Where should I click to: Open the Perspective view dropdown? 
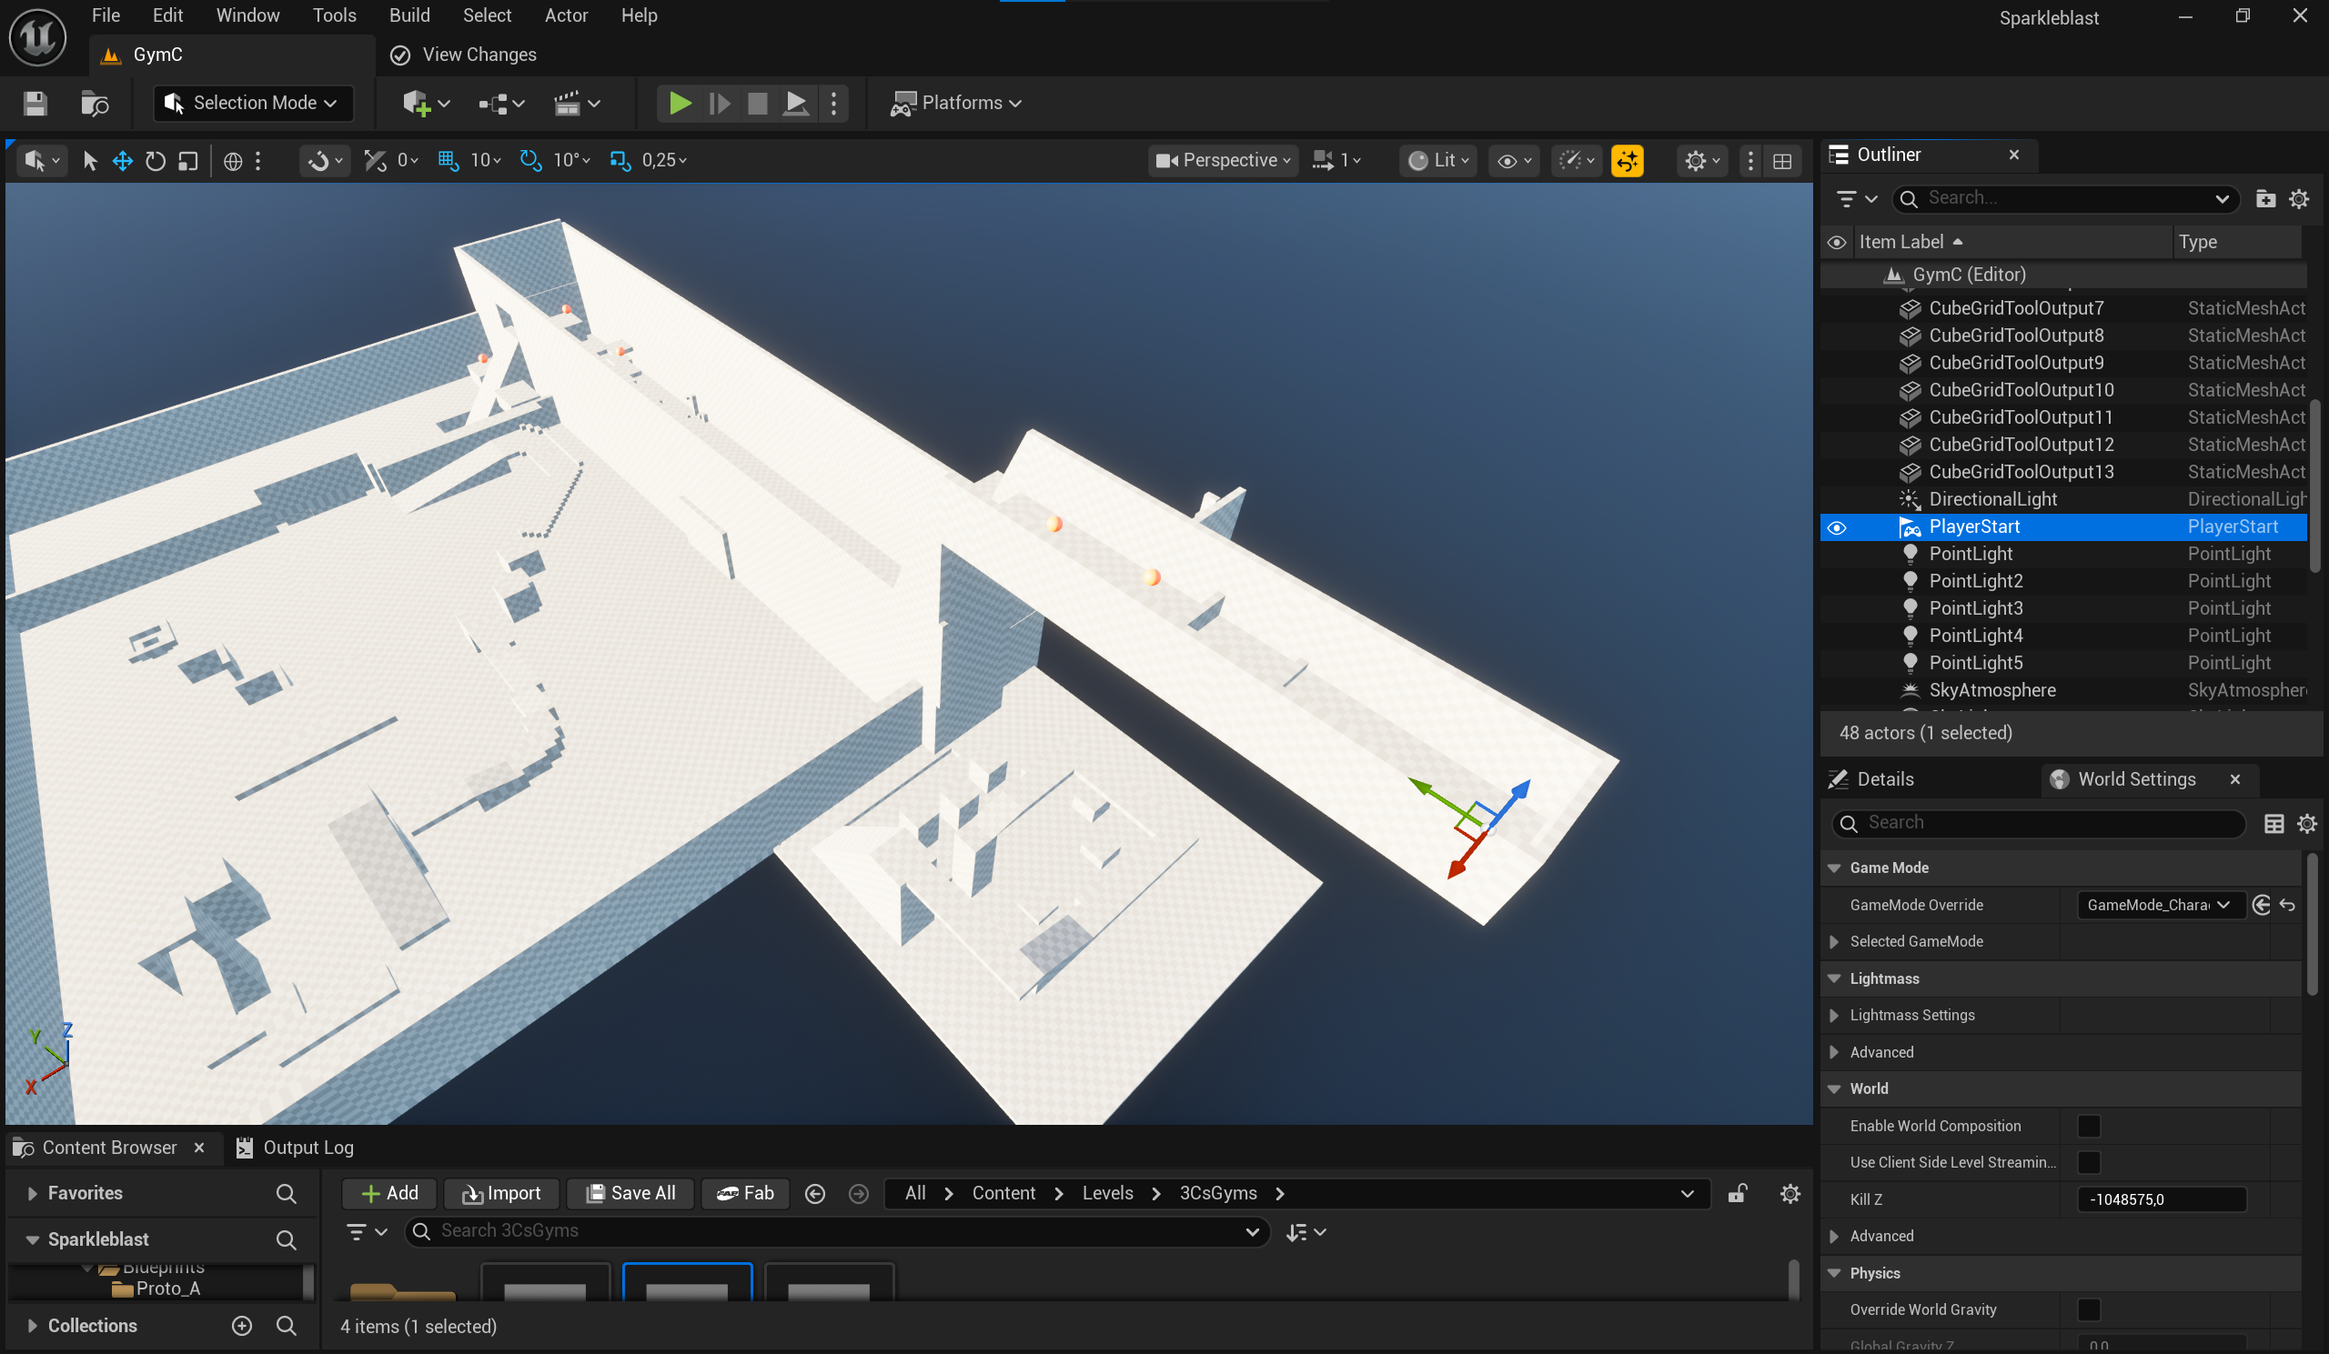[x=1223, y=161]
